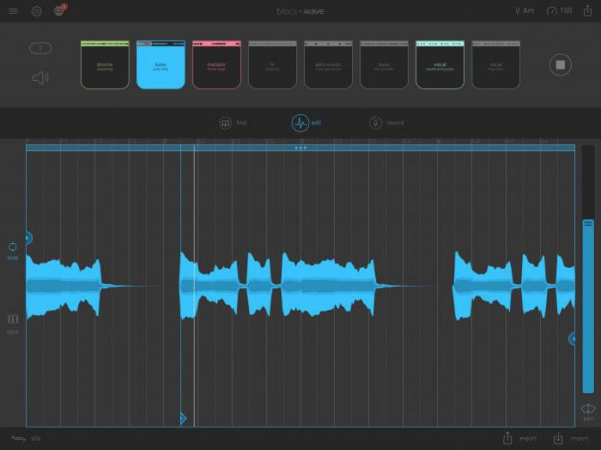Switch to the find tab
601x450 pixels.
[233, 123]
